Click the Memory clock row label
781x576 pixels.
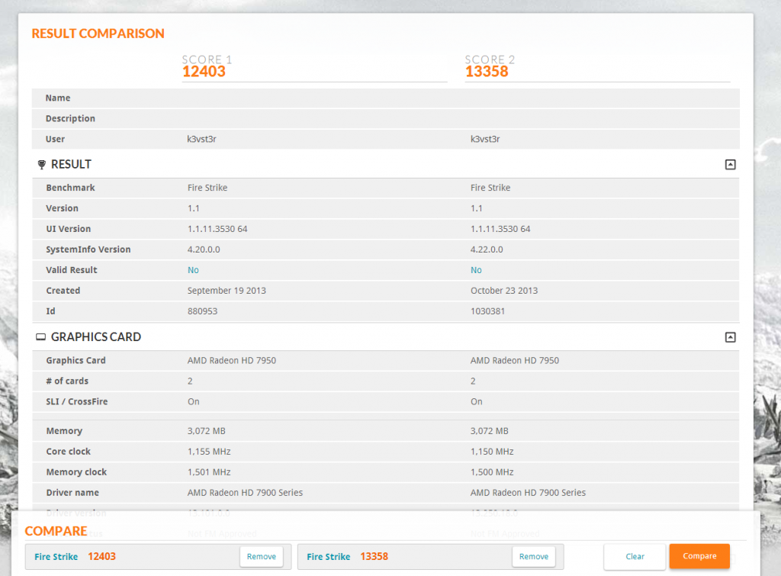[76, 472]
